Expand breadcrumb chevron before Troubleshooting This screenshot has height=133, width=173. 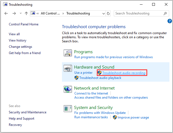[63, 14]
